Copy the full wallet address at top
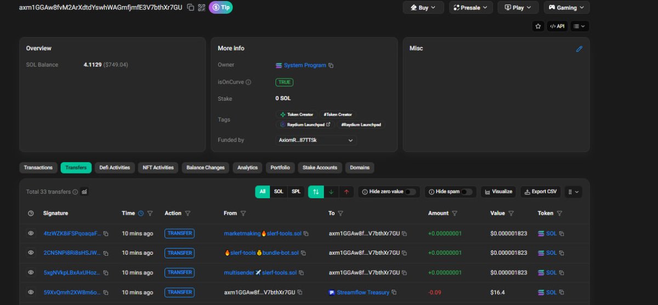The width and height of the screenshot is (658, 305). point(190,8)
